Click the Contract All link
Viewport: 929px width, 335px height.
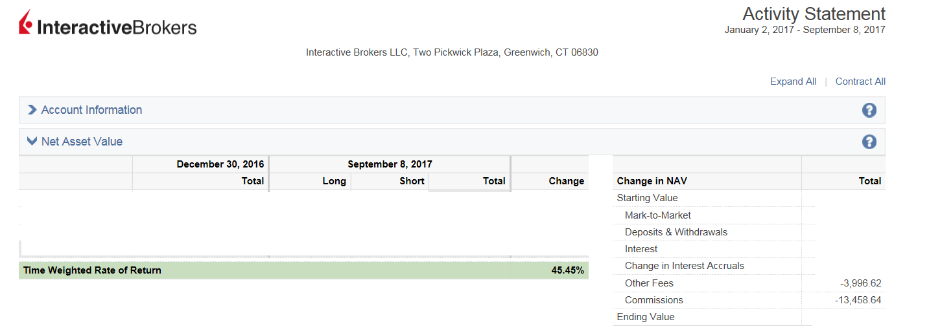[860, 81]
